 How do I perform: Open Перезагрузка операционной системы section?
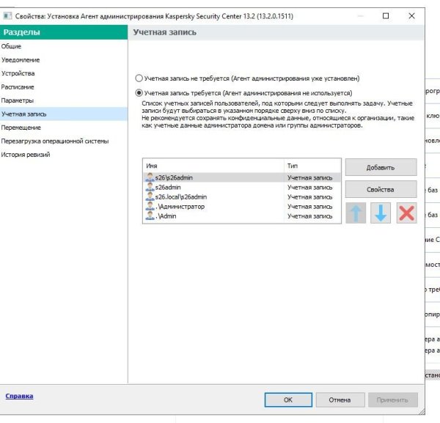[64, 141]
